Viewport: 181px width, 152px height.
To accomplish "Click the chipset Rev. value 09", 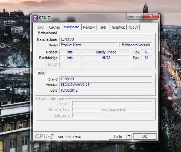I will (147, 52).
